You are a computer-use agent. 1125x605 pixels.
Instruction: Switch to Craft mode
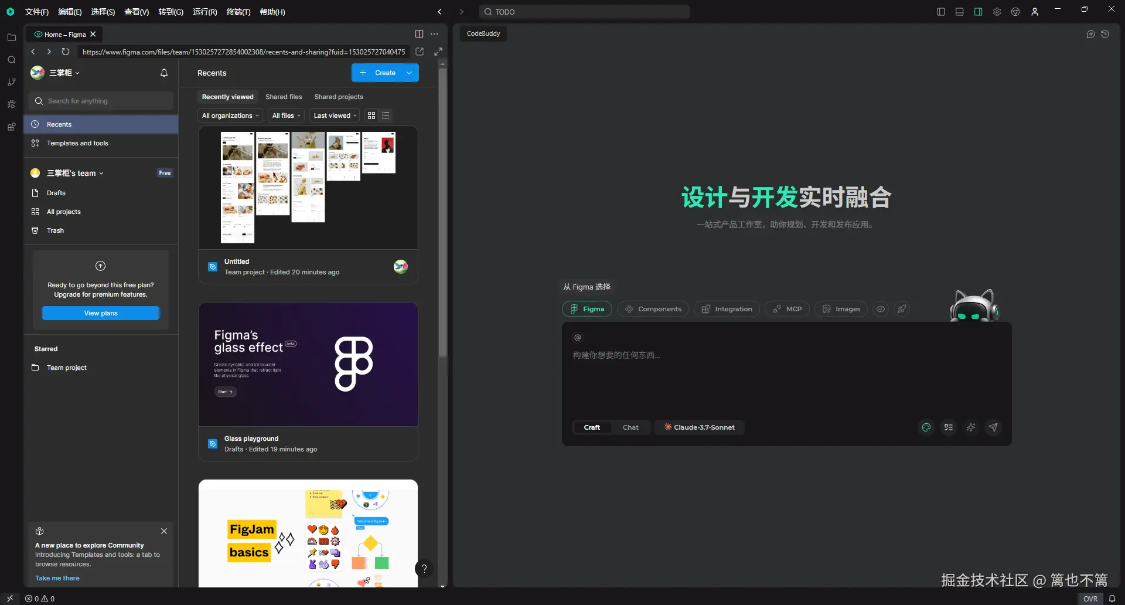click(x=592, y=427)
